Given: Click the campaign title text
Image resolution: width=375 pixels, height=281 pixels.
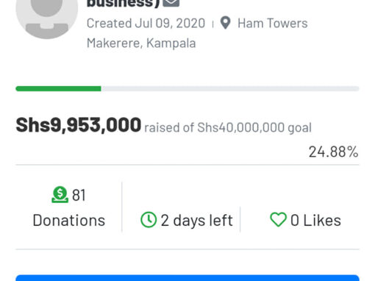Looking at the screenshot, I should 124,4.
